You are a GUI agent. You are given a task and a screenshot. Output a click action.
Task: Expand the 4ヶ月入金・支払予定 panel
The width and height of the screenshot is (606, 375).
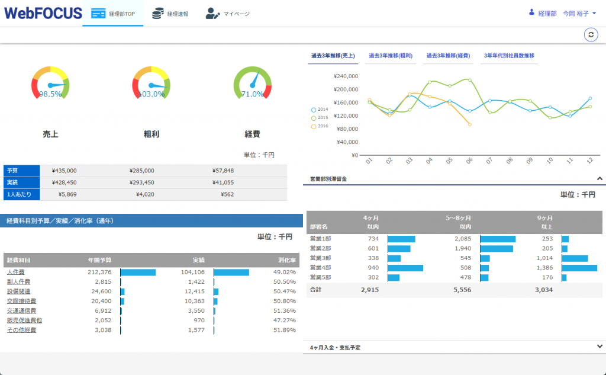(x=599, y=347)
